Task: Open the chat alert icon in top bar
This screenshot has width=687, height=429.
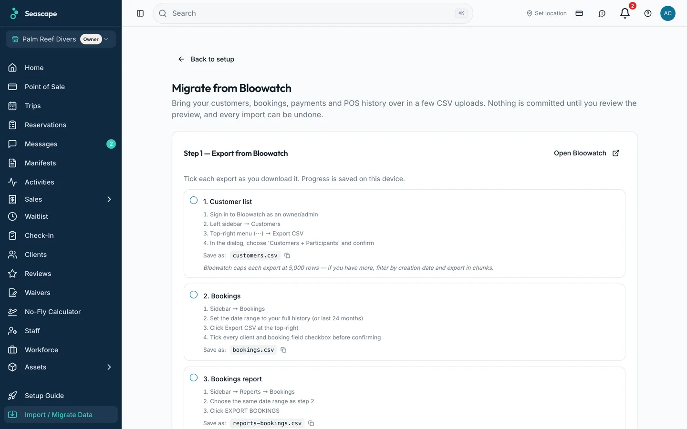Action: pos(602,13)
